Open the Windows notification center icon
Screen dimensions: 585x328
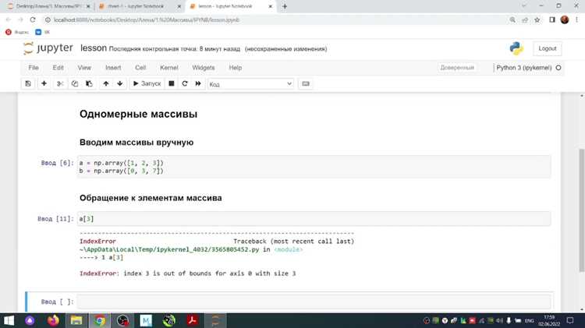569,320
